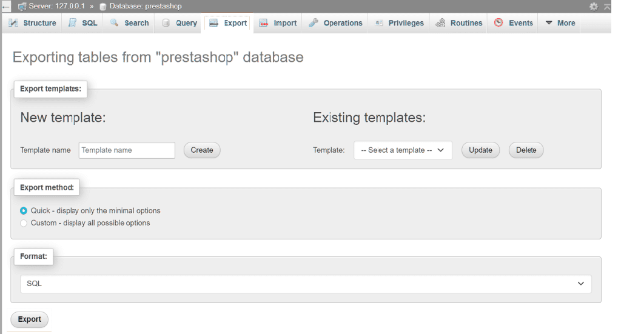Click the Delete template button

(x=526, y=150)
